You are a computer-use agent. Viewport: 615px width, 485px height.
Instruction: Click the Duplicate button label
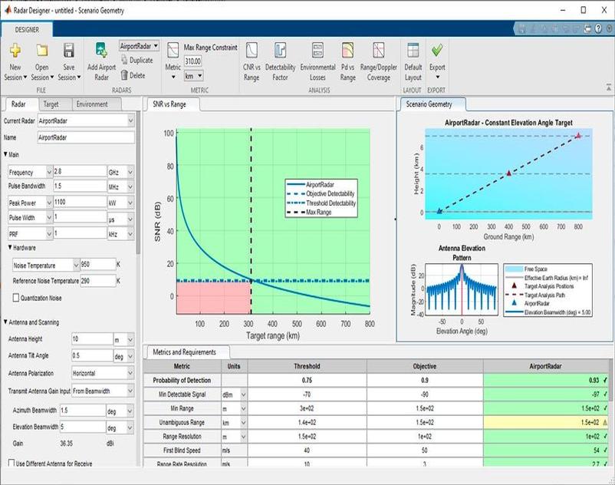point(141,60)
